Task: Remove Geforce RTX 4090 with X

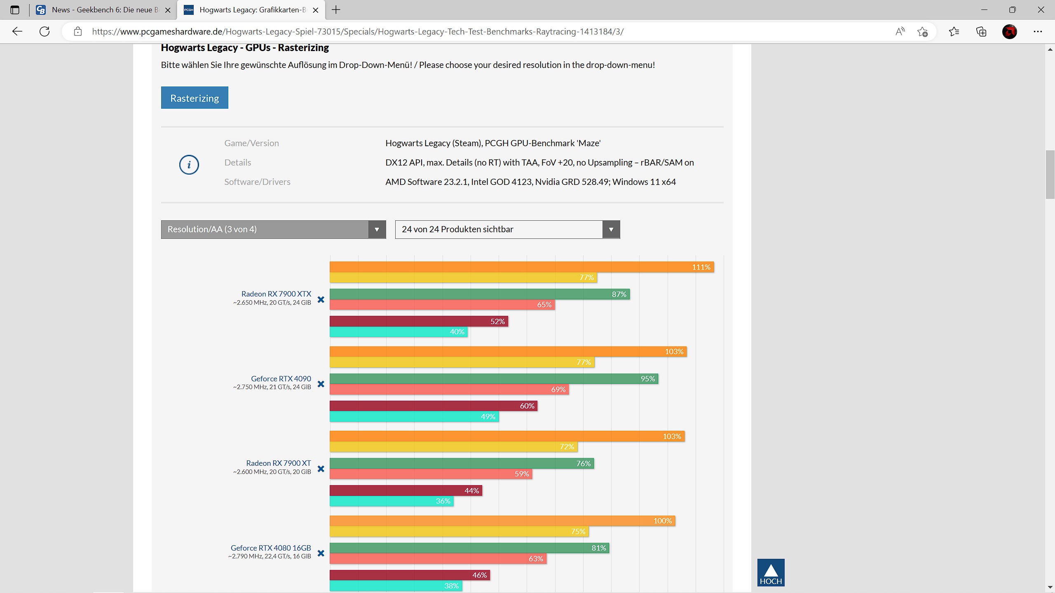Action: [x=321, y=384]
